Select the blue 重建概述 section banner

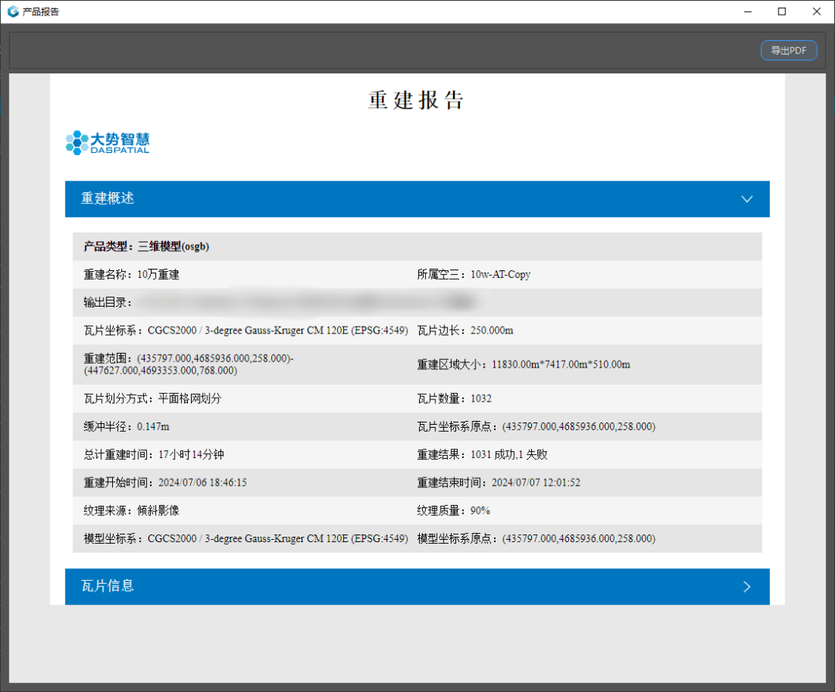[x=417, y=199]
